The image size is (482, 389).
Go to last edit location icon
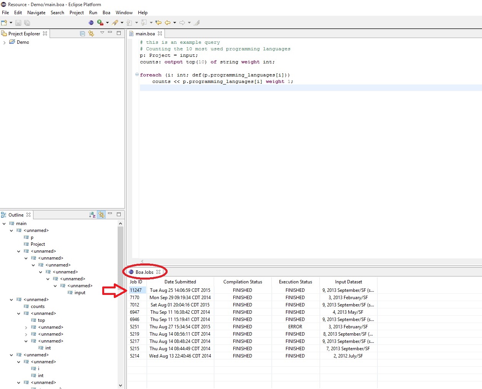158,23
